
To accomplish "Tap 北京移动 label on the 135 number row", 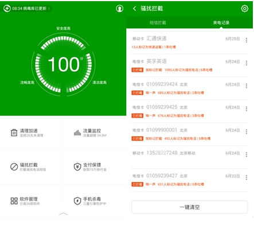I will pos(187,153).
